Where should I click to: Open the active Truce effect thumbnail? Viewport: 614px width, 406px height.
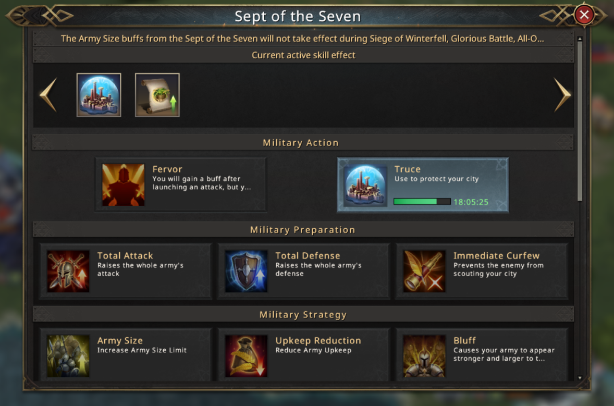[x=99, y=95]
